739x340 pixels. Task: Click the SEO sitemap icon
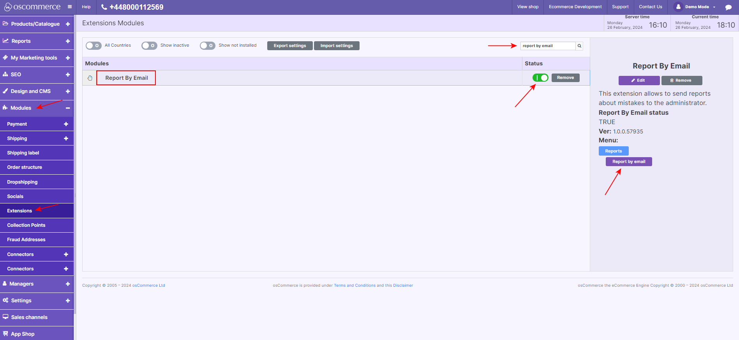pos(5,74)
